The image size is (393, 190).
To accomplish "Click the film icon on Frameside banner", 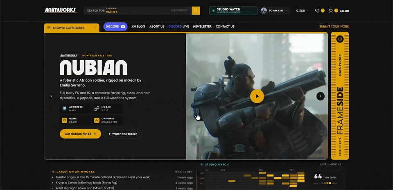I will tap(340, 39).
